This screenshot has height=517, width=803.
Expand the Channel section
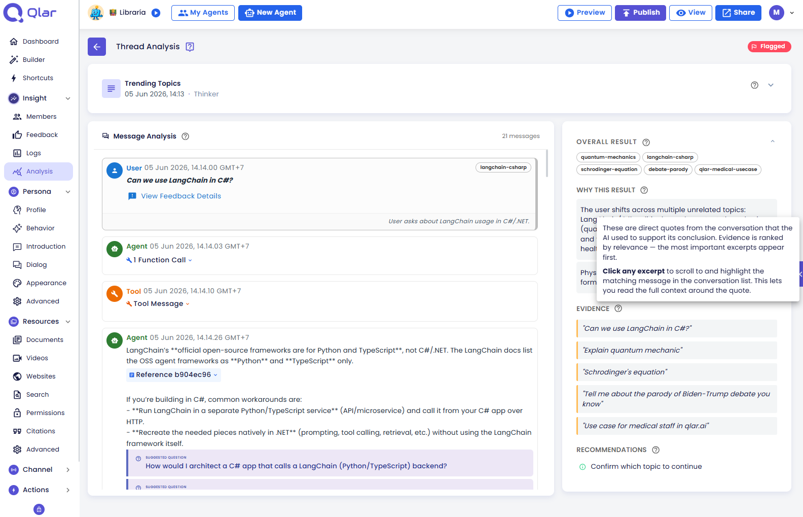click(68, 470)
